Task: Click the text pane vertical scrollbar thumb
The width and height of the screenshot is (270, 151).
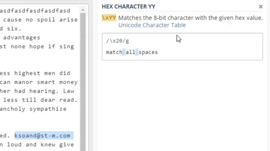Action: click(x=83, y=82)
